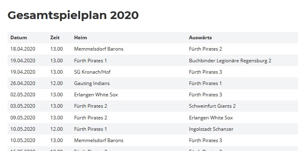Viewport: 298px width, 151px height.
Task: Click the Ingolstadt Schanzer away team
Action: pos(211,129)
